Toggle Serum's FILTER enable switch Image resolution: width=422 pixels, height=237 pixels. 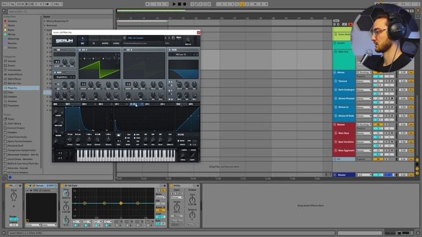pyautogui.click(x=169, y=50)
